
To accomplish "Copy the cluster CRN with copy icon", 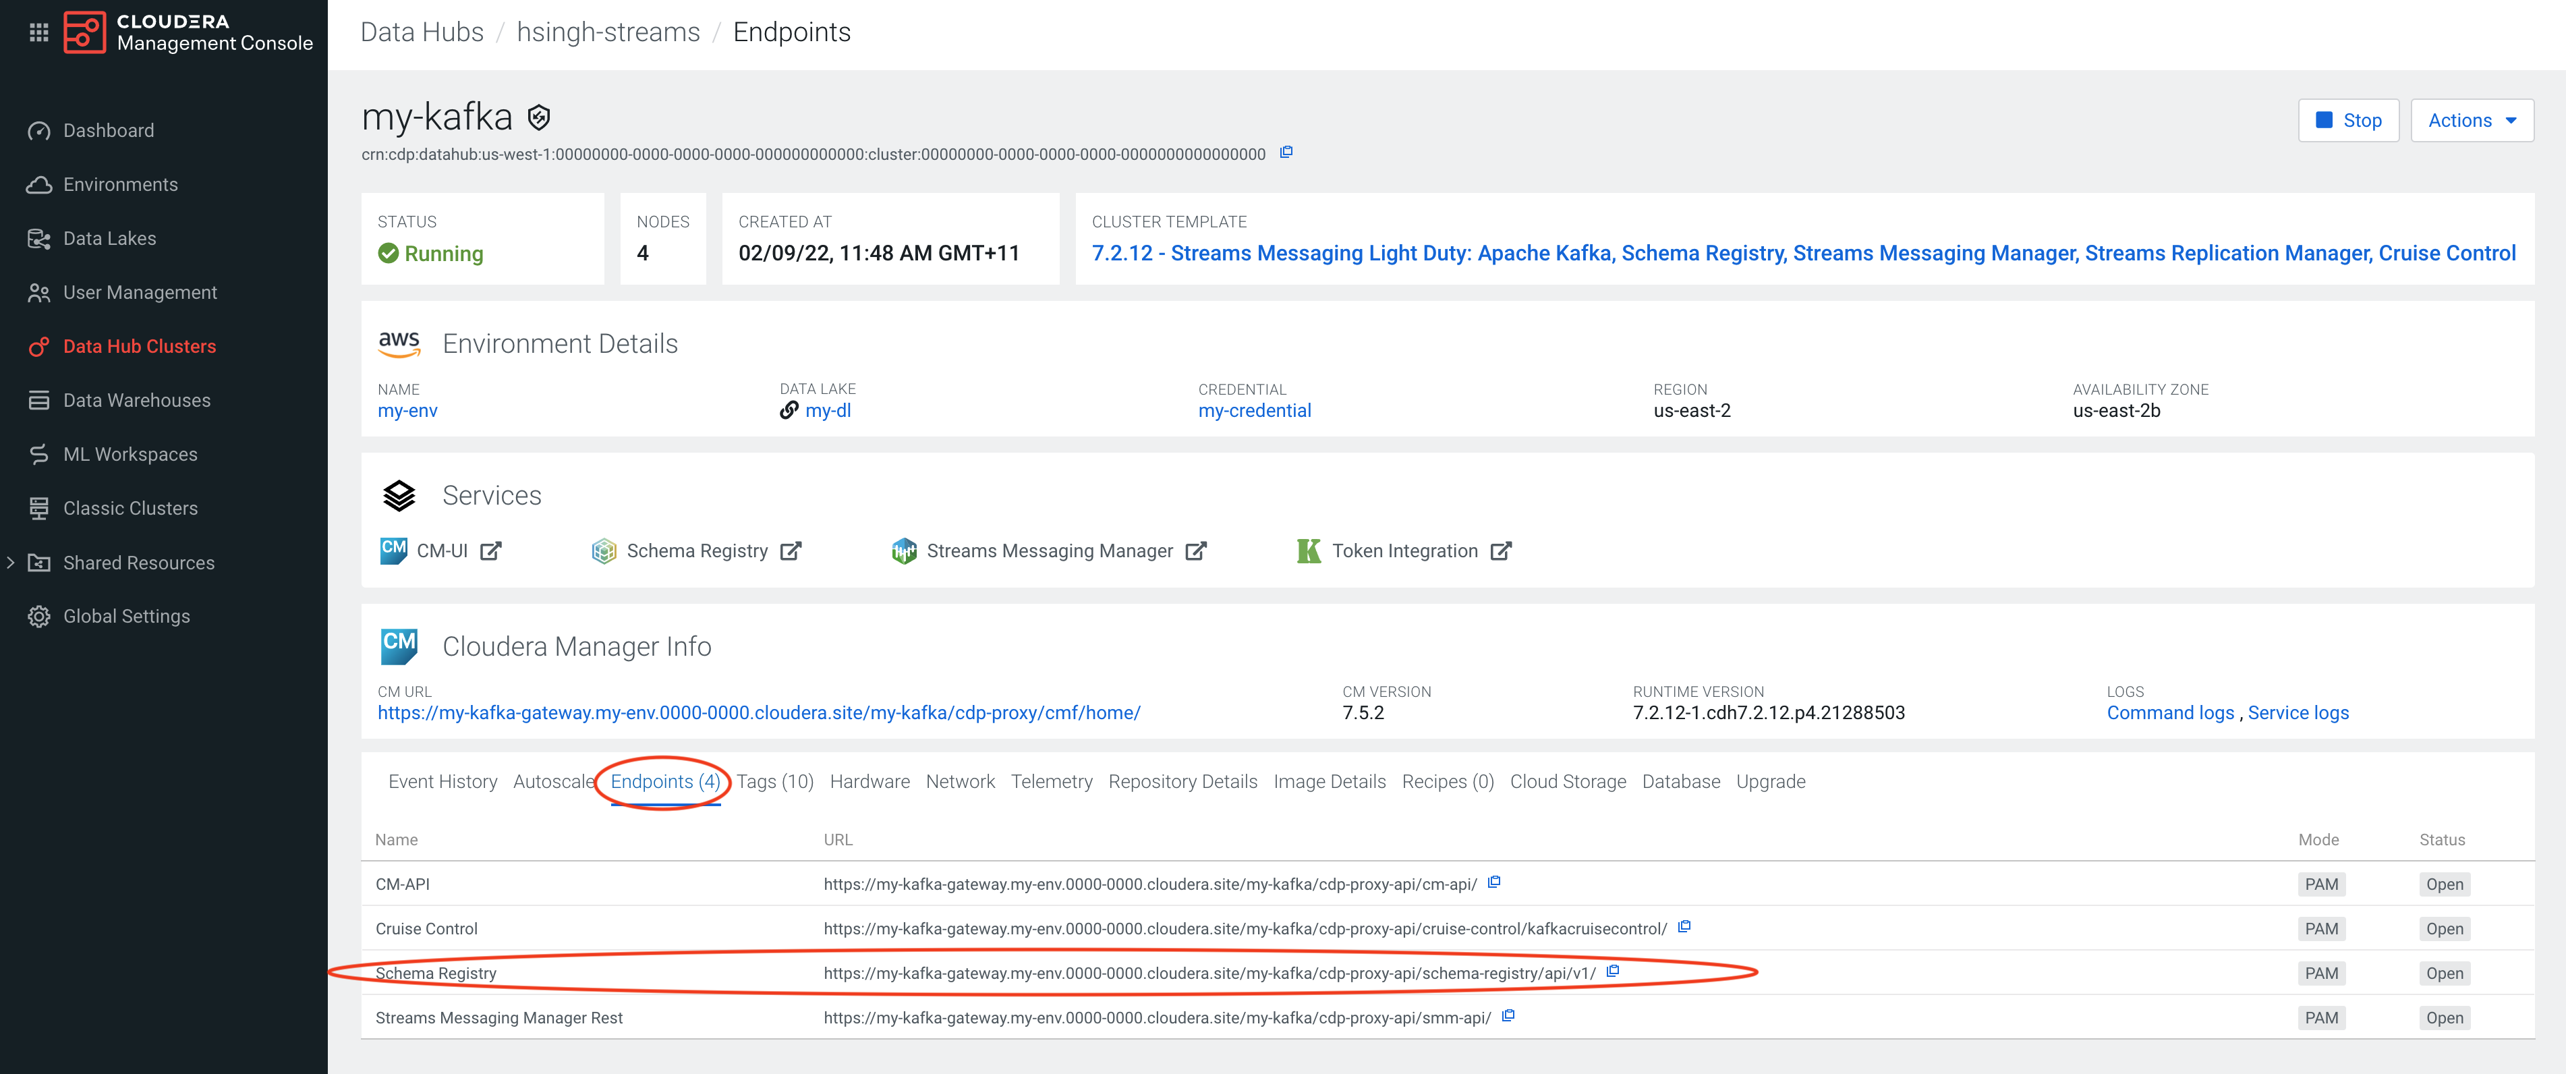I will pos(1286,152).
